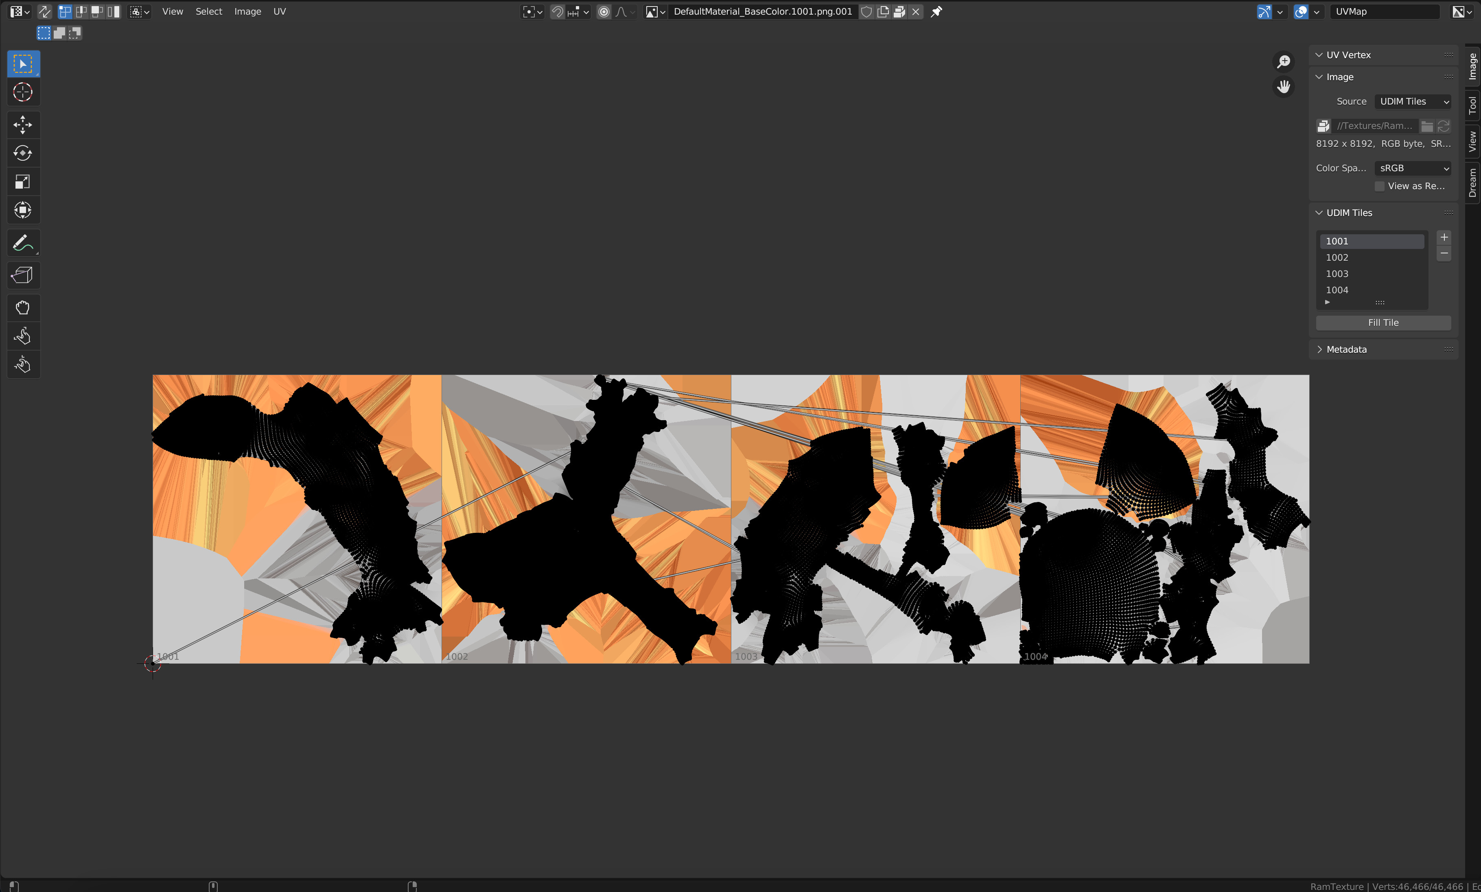Click the Fill Tile button

[x=1383, y=323]
